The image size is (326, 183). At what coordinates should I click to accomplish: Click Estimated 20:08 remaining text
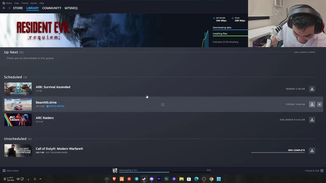pyautogui.click(x=225, y=42)
